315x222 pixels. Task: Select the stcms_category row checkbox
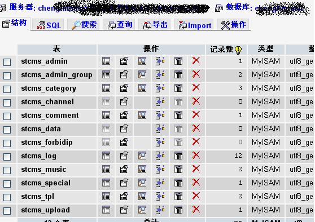point(7,89)
